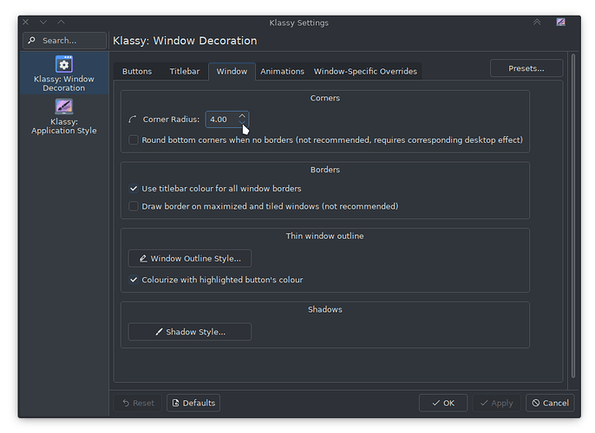This screenshot has height=433, width=595.
Task: Disable colourize with highlighted button's colour
Action: coord(134,280)
